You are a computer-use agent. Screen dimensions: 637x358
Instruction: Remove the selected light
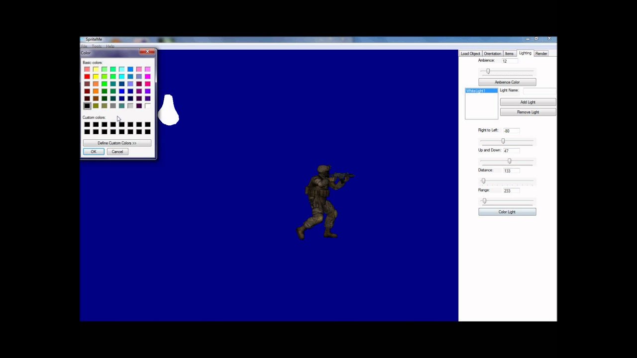point(528,112)
